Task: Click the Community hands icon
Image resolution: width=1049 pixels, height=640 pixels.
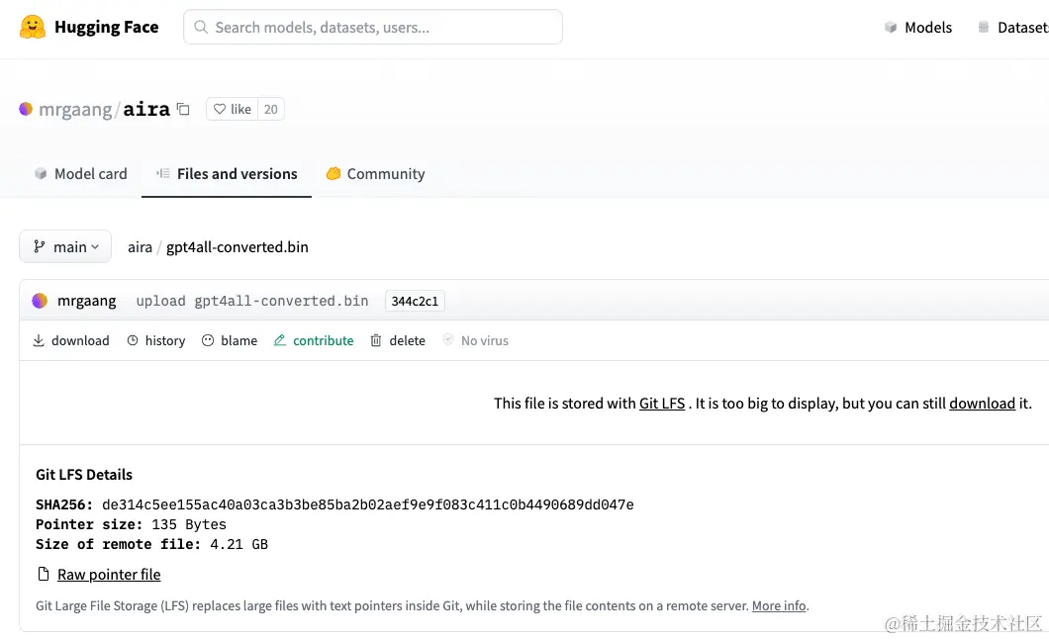Action: (334, 174)
